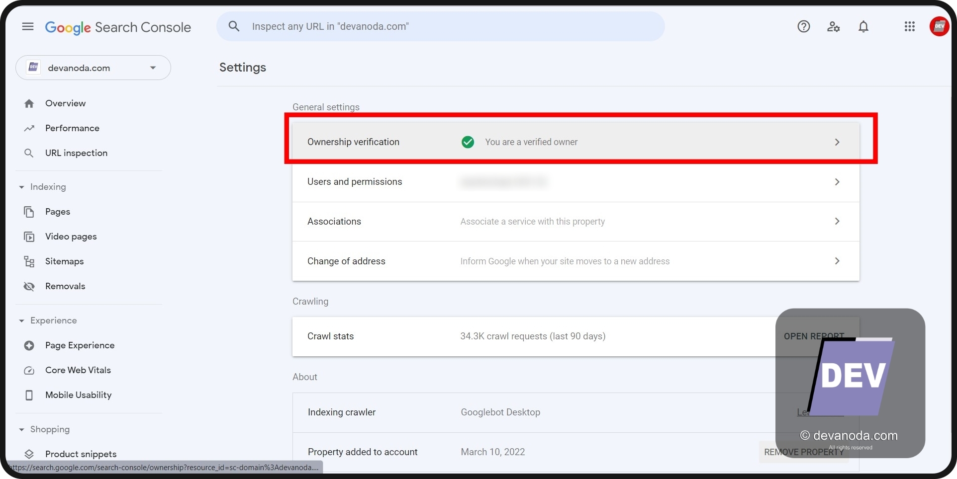957x479 pixels.
Task: Click the Page Experience icon
Action: tap(29, 345)
